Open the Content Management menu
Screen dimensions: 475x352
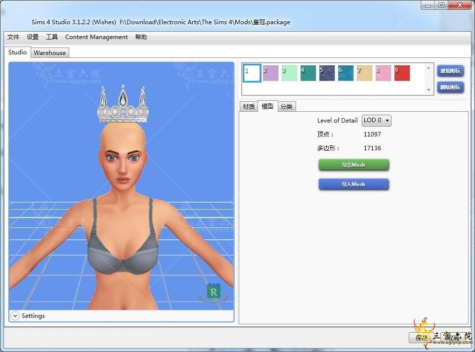(96, 37)
